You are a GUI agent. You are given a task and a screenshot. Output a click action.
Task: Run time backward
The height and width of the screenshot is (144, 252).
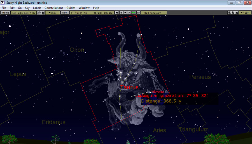[121, 13]
